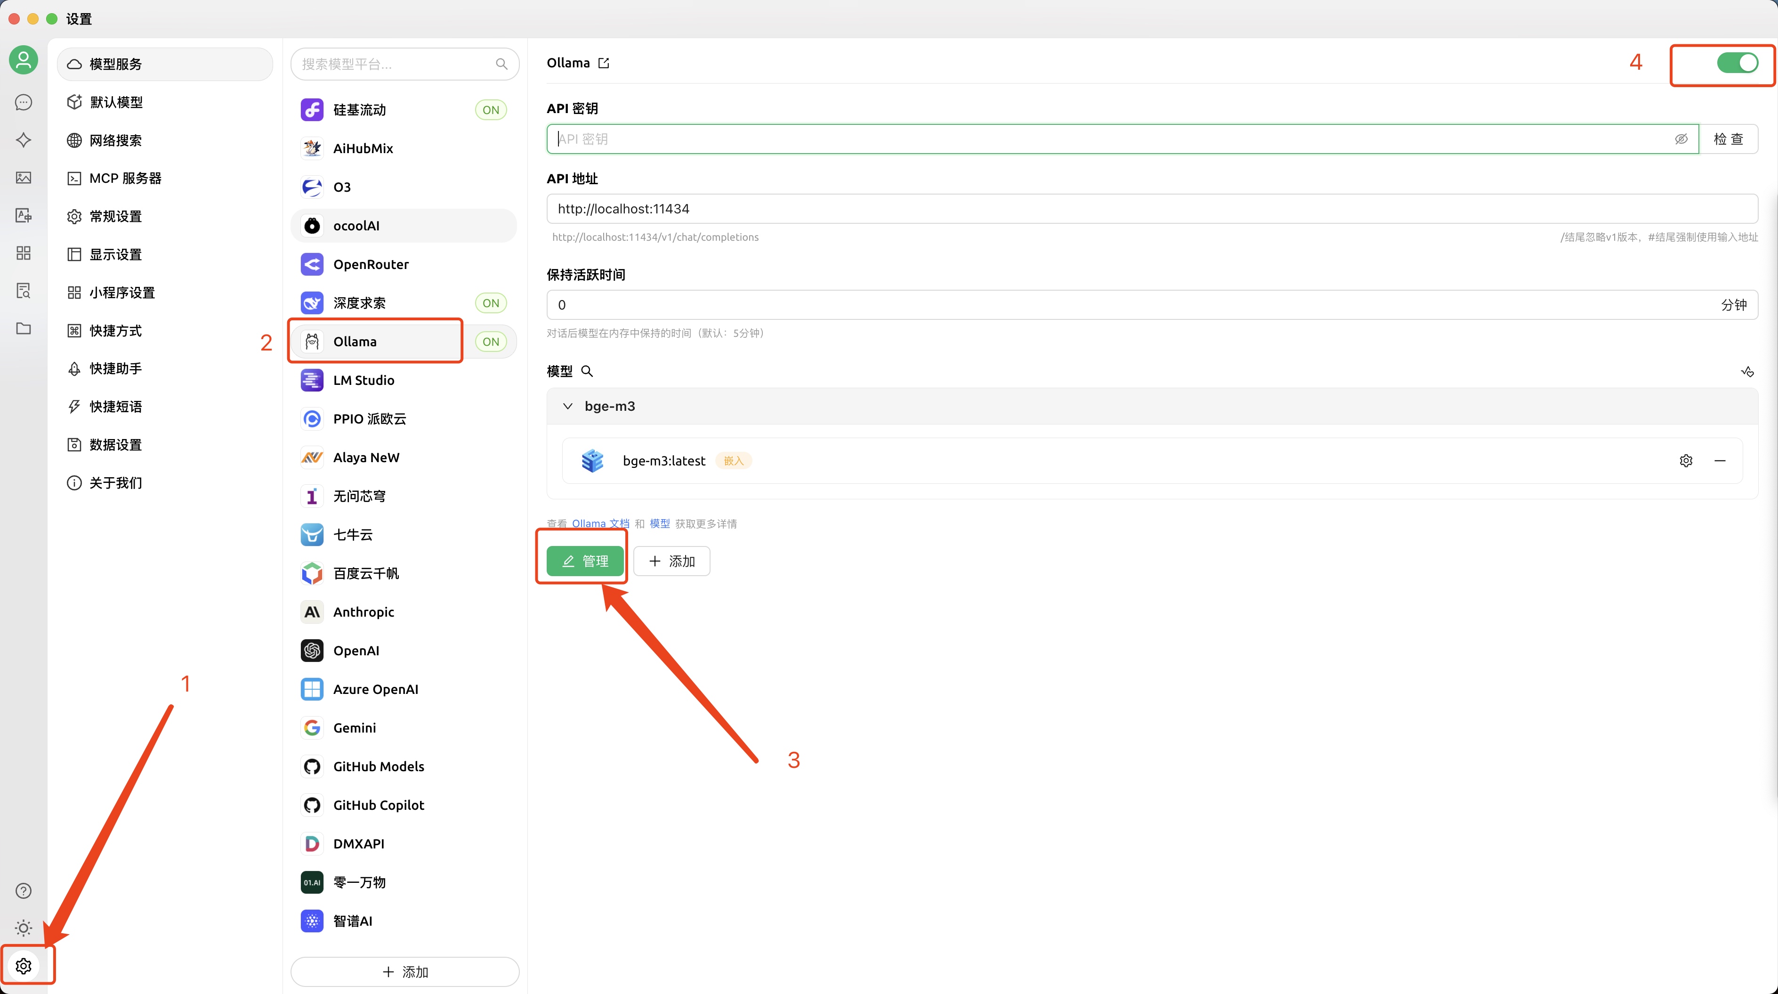Image resolution: width=1778 pixels, height=994 pixels.
Task: Open settings gear for bge-m3:latest
Action: click(x=1686, y=461)
